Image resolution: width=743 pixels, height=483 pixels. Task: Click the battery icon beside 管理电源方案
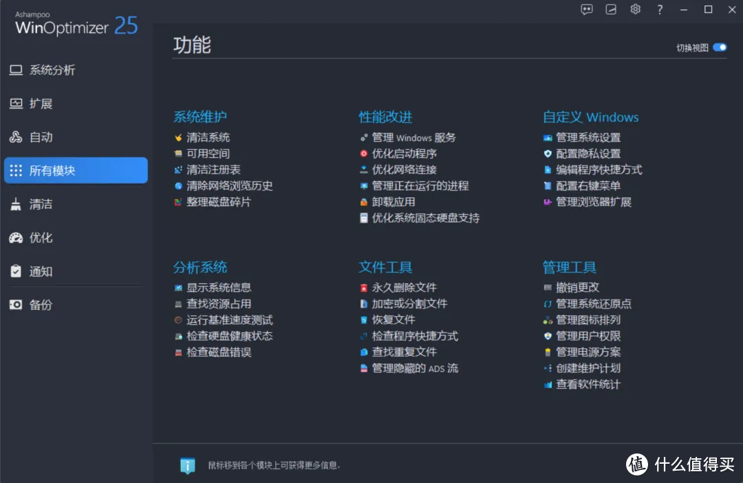(548, 352)
